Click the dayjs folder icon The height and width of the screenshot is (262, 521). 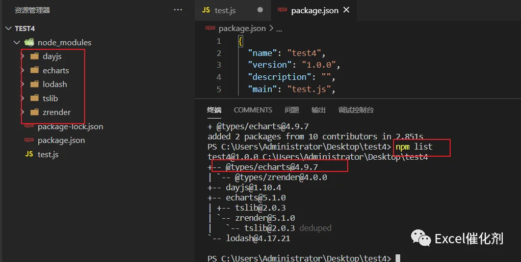[35, 56]
